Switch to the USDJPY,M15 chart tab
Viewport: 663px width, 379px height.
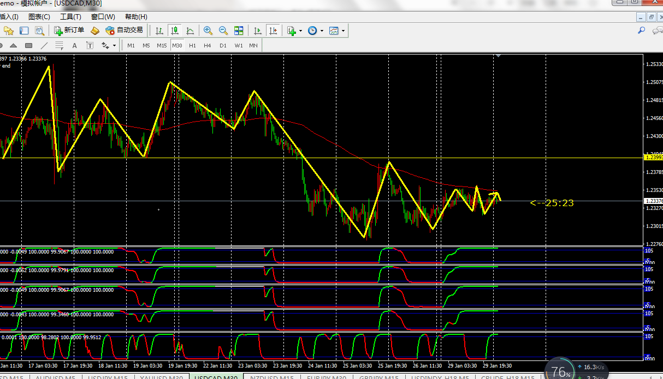(108, 377)
